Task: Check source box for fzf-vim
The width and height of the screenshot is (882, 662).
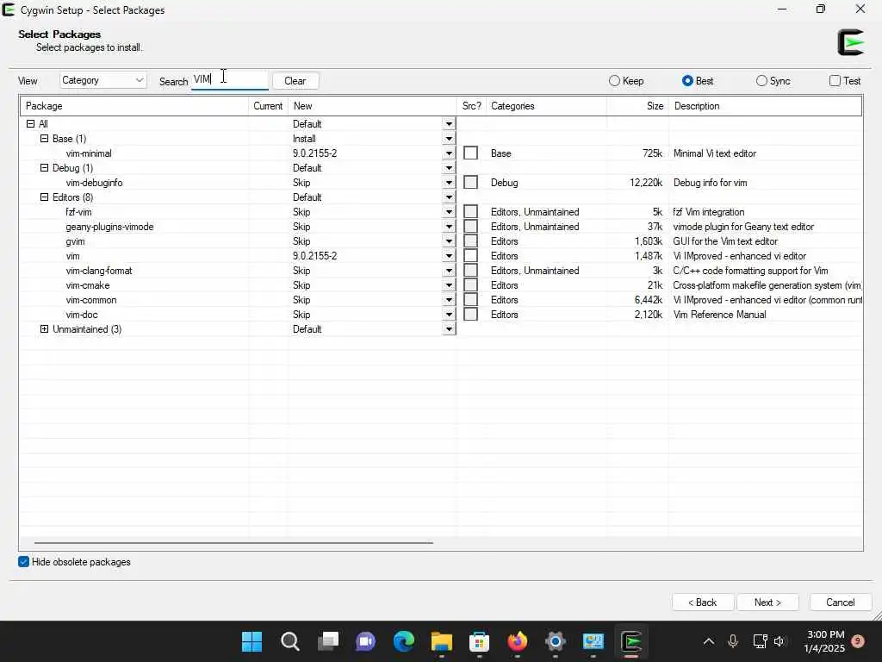Action: tap(471, 212)
